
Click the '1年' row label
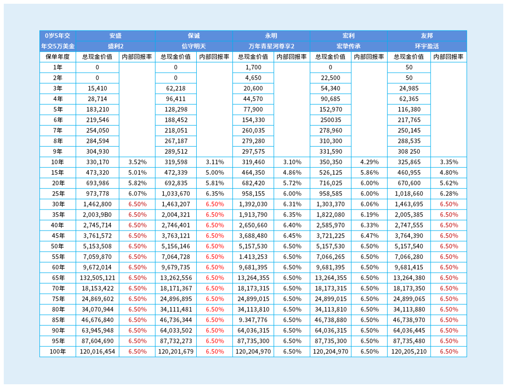tap(58, 67)
